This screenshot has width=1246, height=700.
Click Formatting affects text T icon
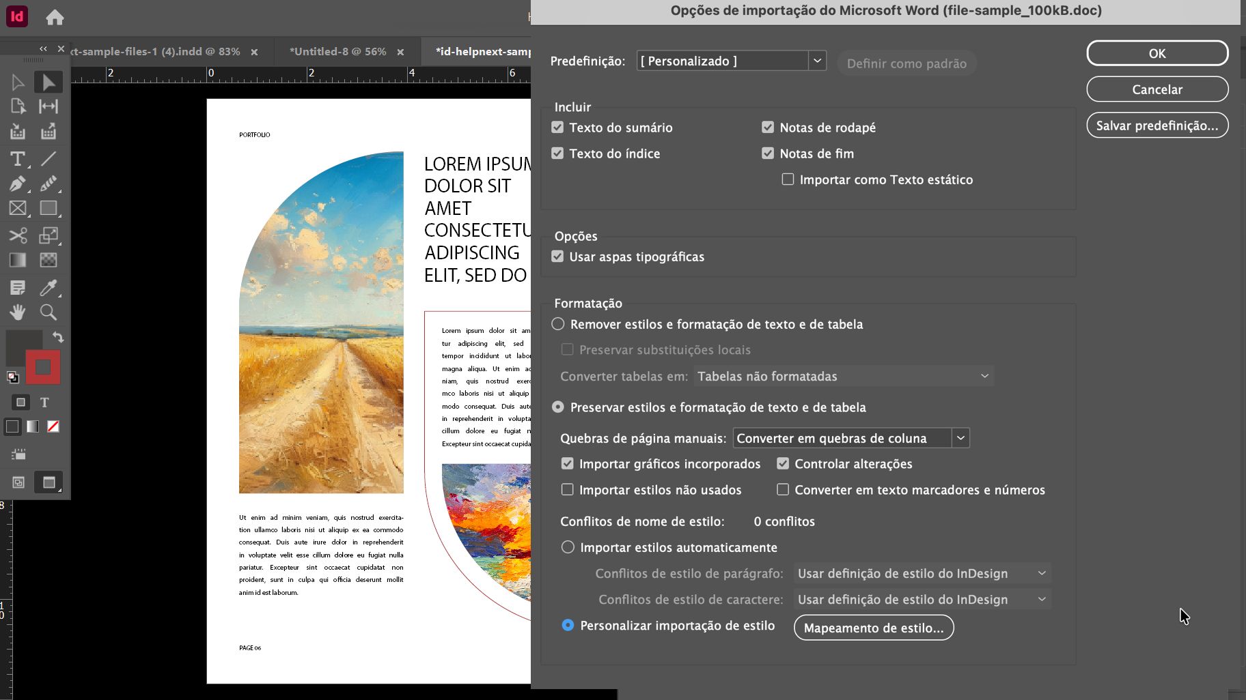44,403
